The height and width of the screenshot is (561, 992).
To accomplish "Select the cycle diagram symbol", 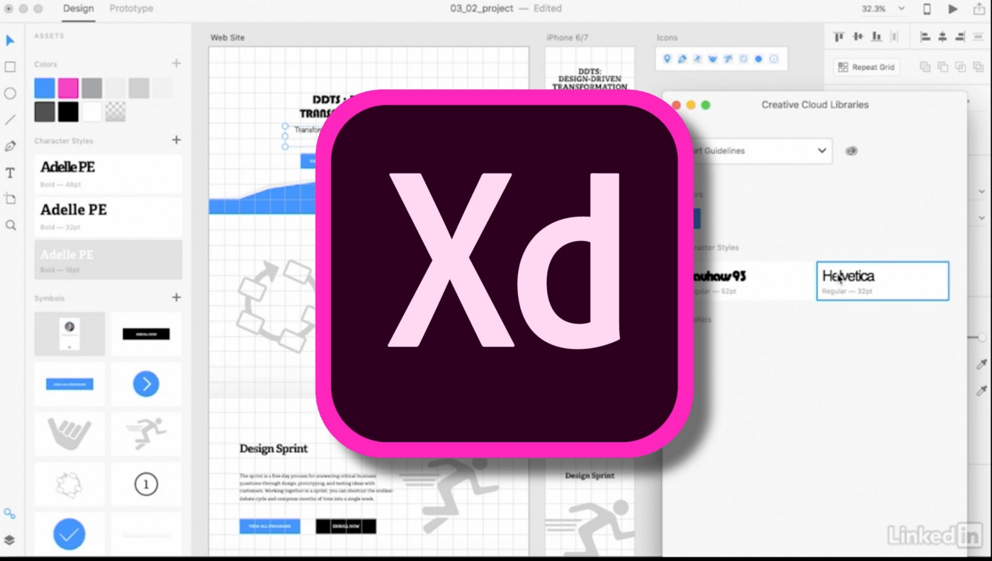I will click(69, 484).
